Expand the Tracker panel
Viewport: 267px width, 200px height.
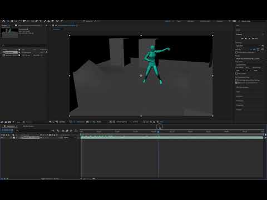pos(239,109)
